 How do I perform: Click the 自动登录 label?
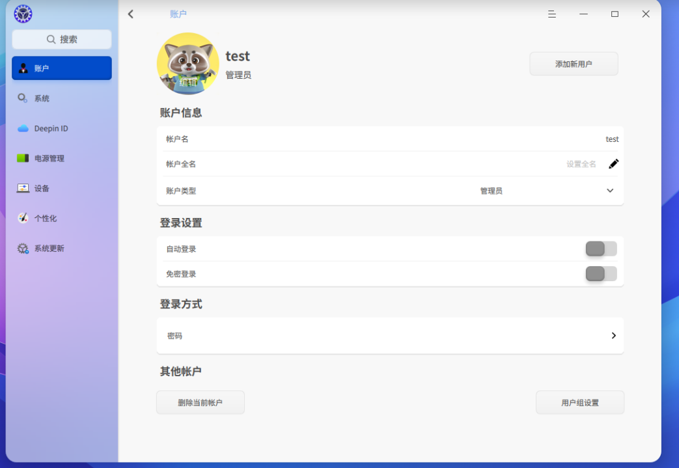pos(181,249)
